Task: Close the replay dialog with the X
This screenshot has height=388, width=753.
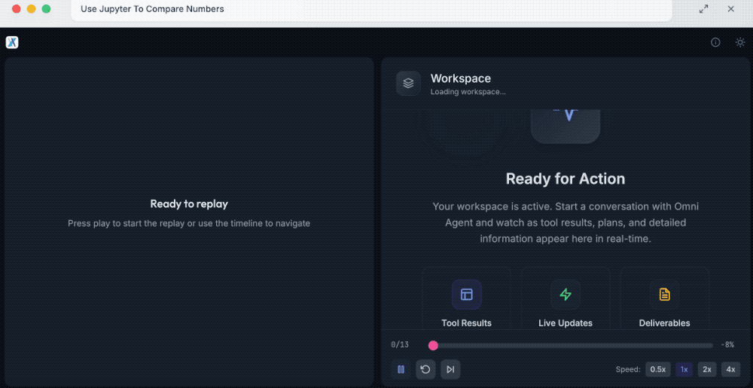Action: coord(730,9)
